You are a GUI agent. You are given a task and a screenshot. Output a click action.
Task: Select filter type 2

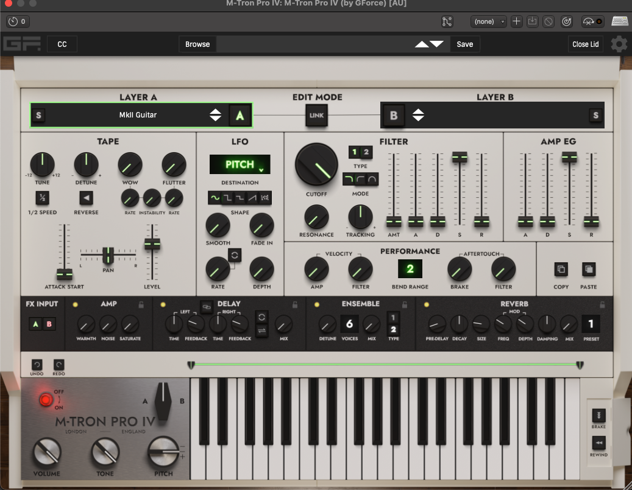point(366,152)
